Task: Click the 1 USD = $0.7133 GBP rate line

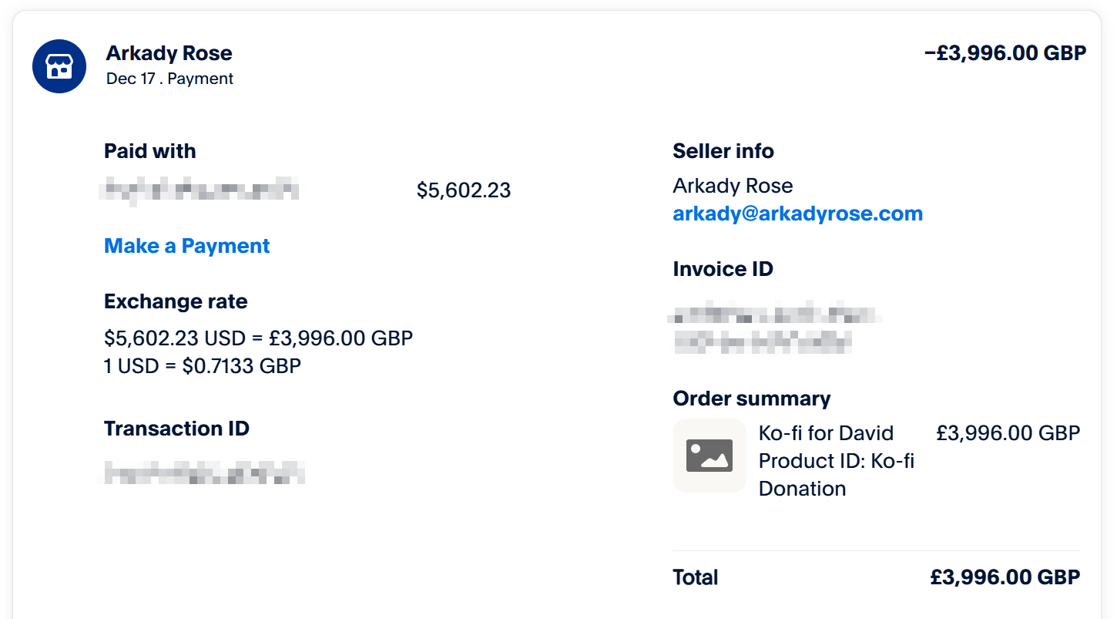Action: (202, 365)
